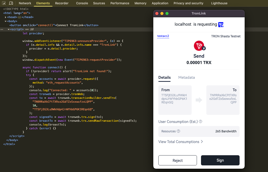Click the help icon next to Resources
The height and width of the screenshot is (172, 268).
[x=178, y=131]
